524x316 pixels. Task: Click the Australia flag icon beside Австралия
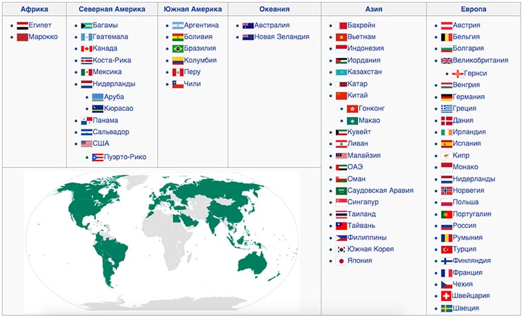(248, 25)
